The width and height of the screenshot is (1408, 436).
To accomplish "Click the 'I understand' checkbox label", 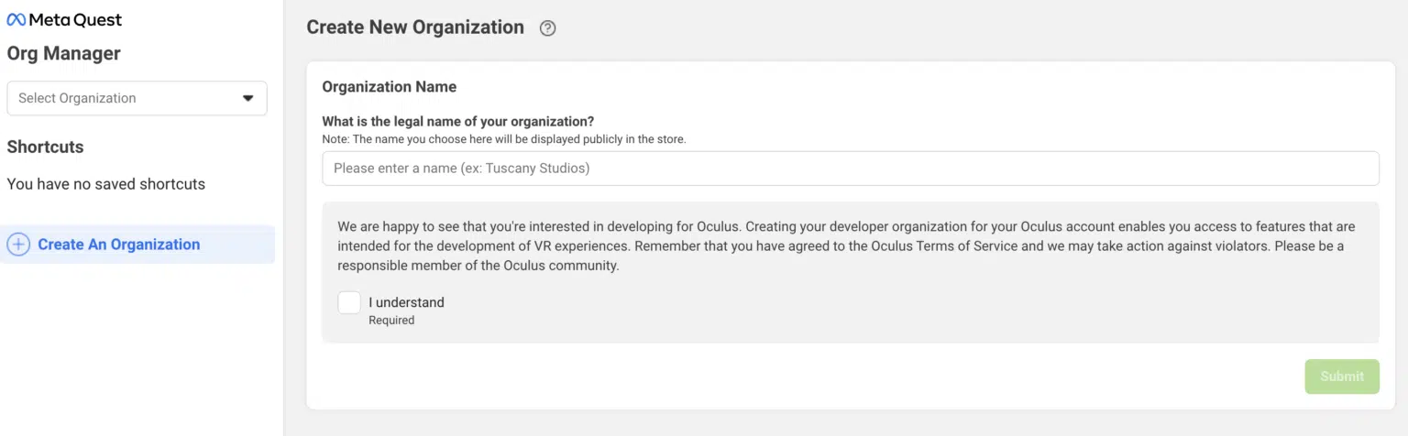I will coord(407,302).
